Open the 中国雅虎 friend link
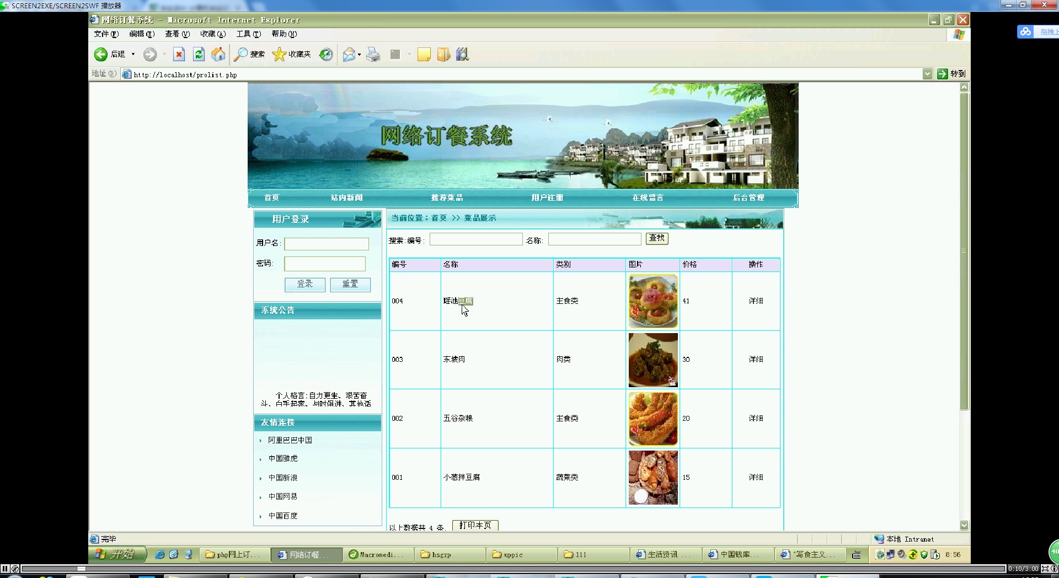 pyautogui.click(x=283, y=458)
